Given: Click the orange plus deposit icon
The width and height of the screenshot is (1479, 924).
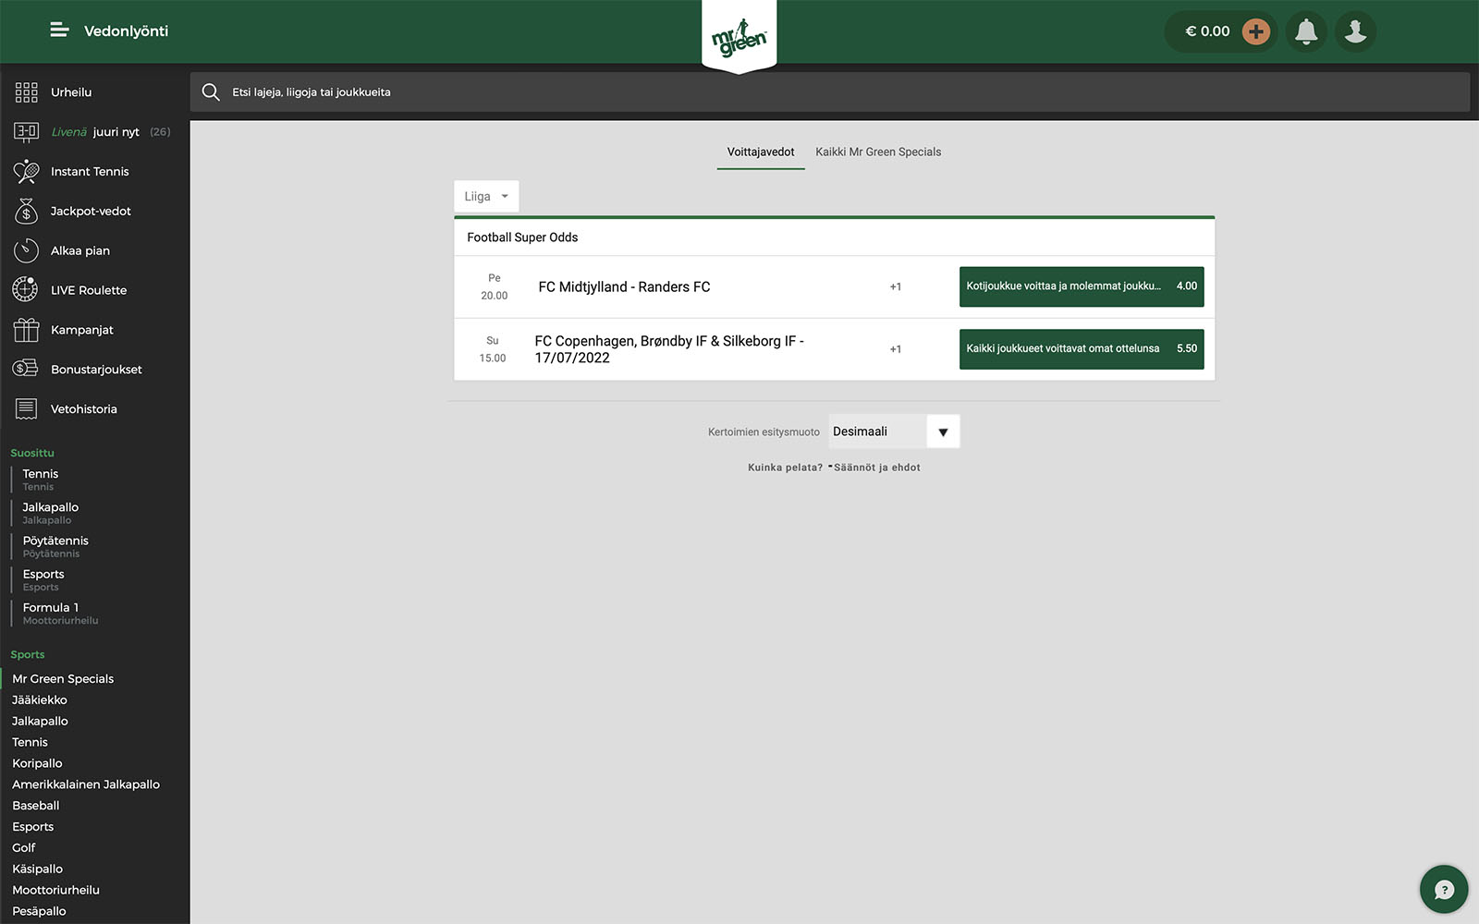Looking at the screenshot, I should [x=1255, y=31].
